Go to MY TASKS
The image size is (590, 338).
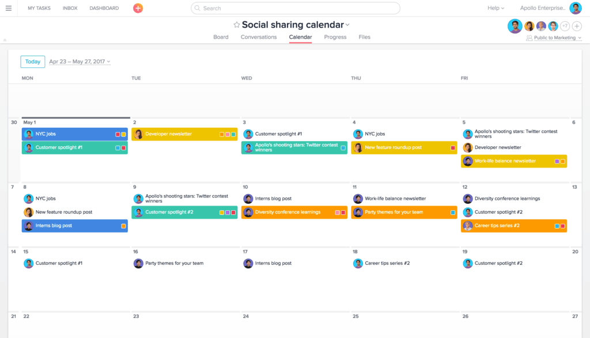[x=39, y=8]
